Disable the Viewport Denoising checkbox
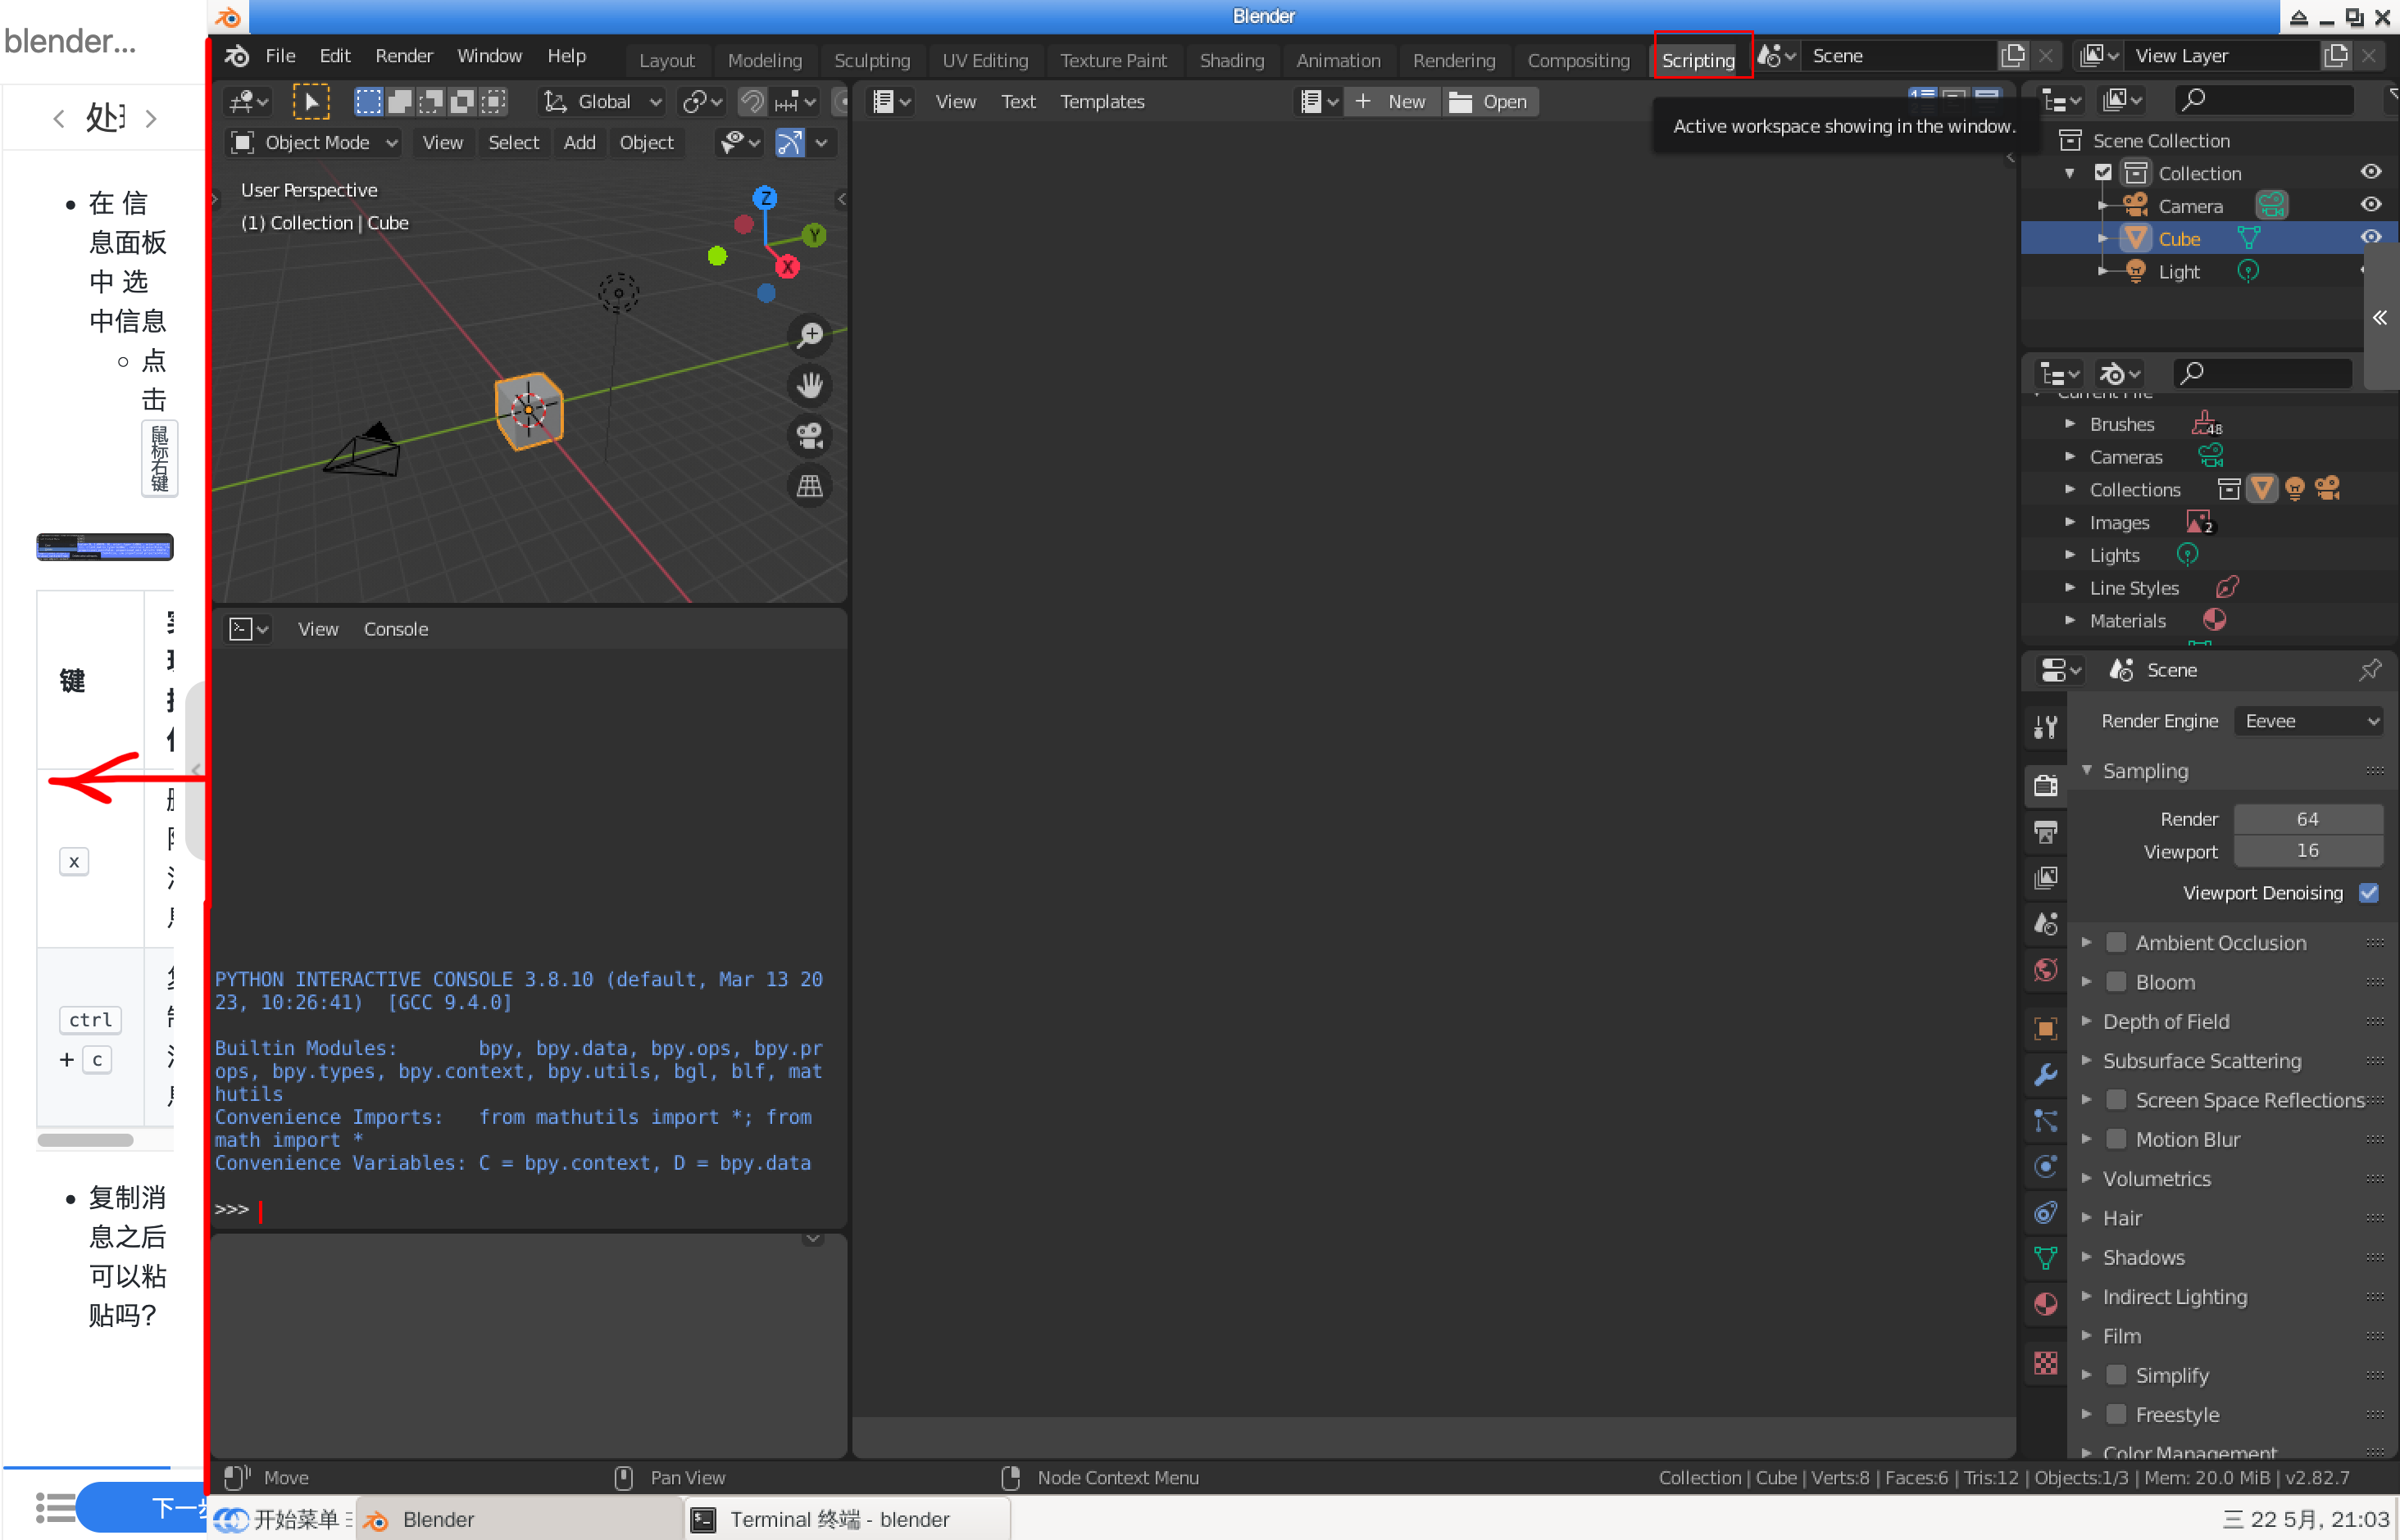The height and width of the screenshot is (1540, 2400). (x=2368, y=893)
